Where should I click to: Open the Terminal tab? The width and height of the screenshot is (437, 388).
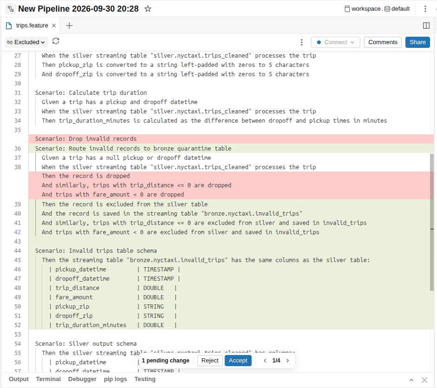(48, 379)
